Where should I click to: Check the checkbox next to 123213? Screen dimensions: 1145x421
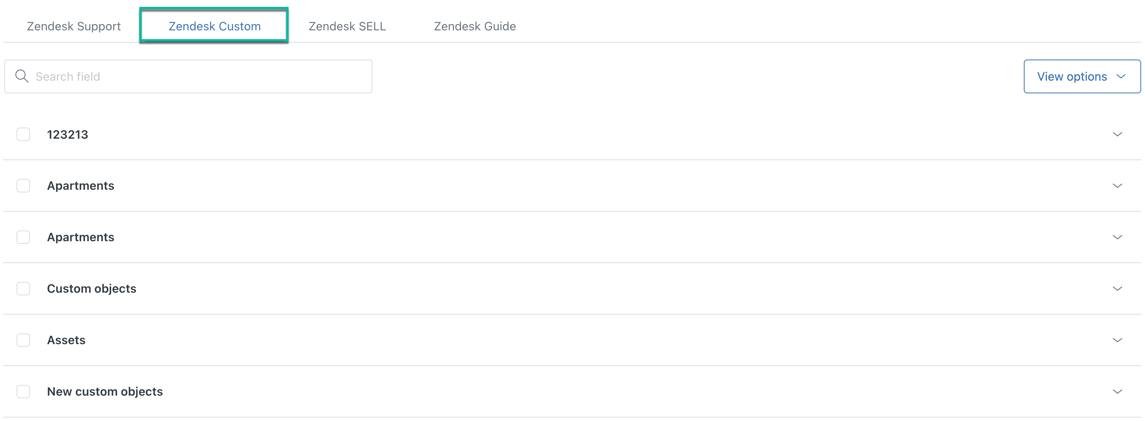pyautogui.click(x=23, y=134)
